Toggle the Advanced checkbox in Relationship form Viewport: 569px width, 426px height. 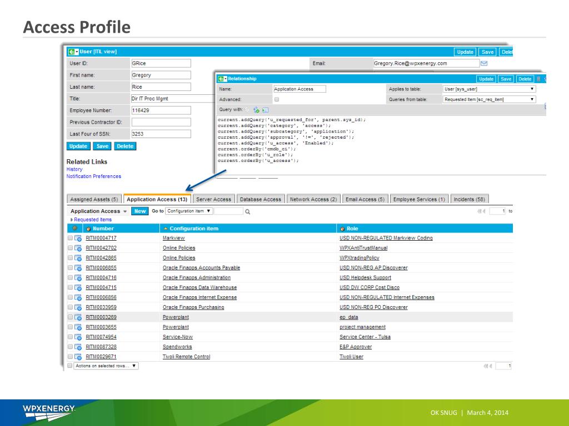[x=277, y=99]
